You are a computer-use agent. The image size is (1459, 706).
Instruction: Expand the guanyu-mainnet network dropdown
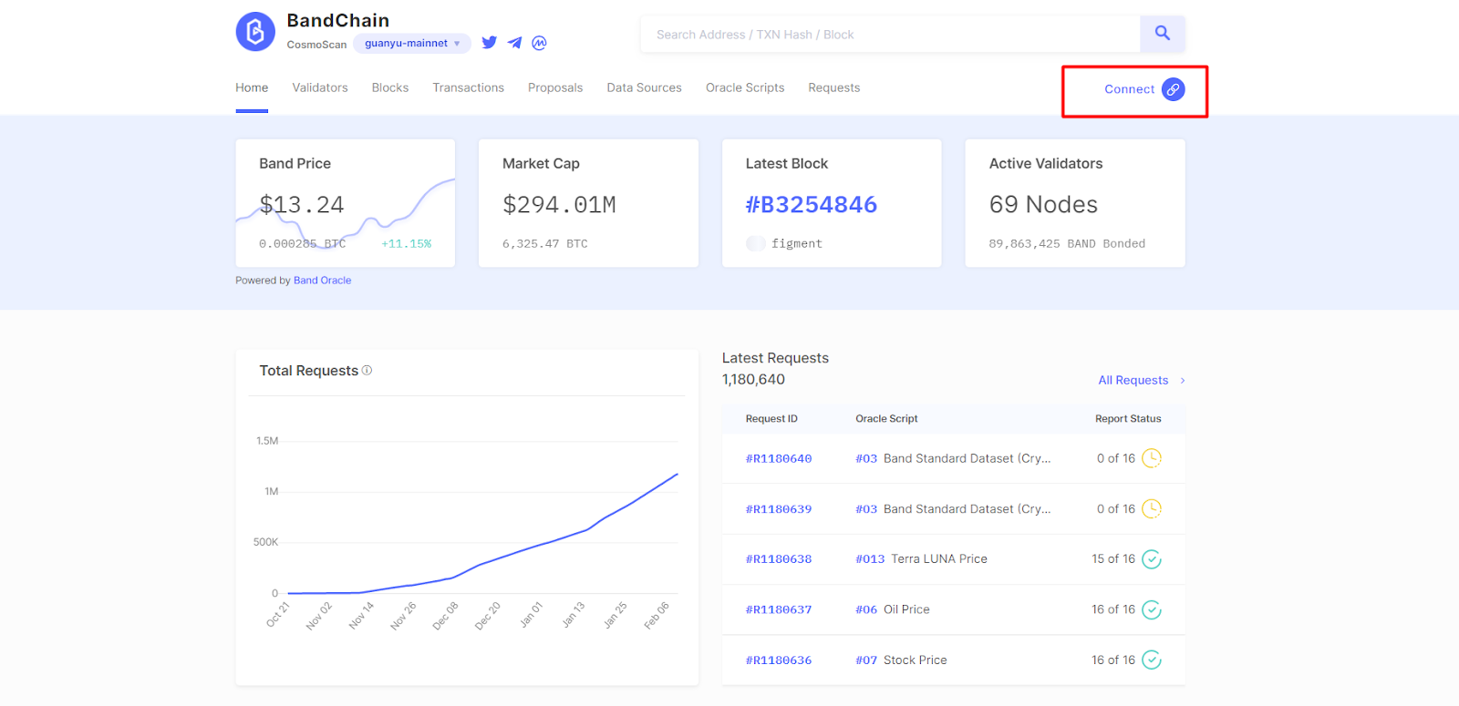pos(412,44)
